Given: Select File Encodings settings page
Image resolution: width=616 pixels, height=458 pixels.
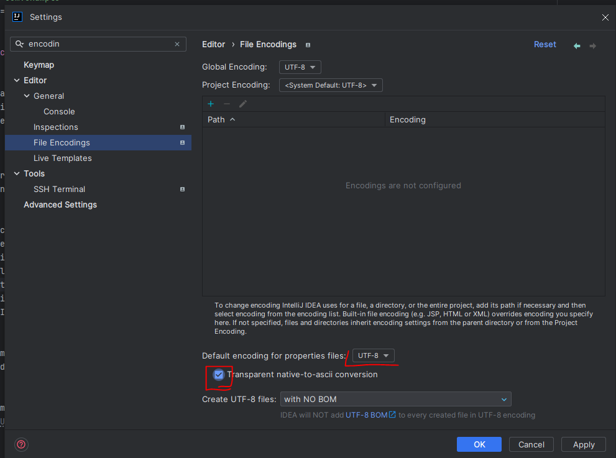Looking at the screenshot, I should 98,142.
